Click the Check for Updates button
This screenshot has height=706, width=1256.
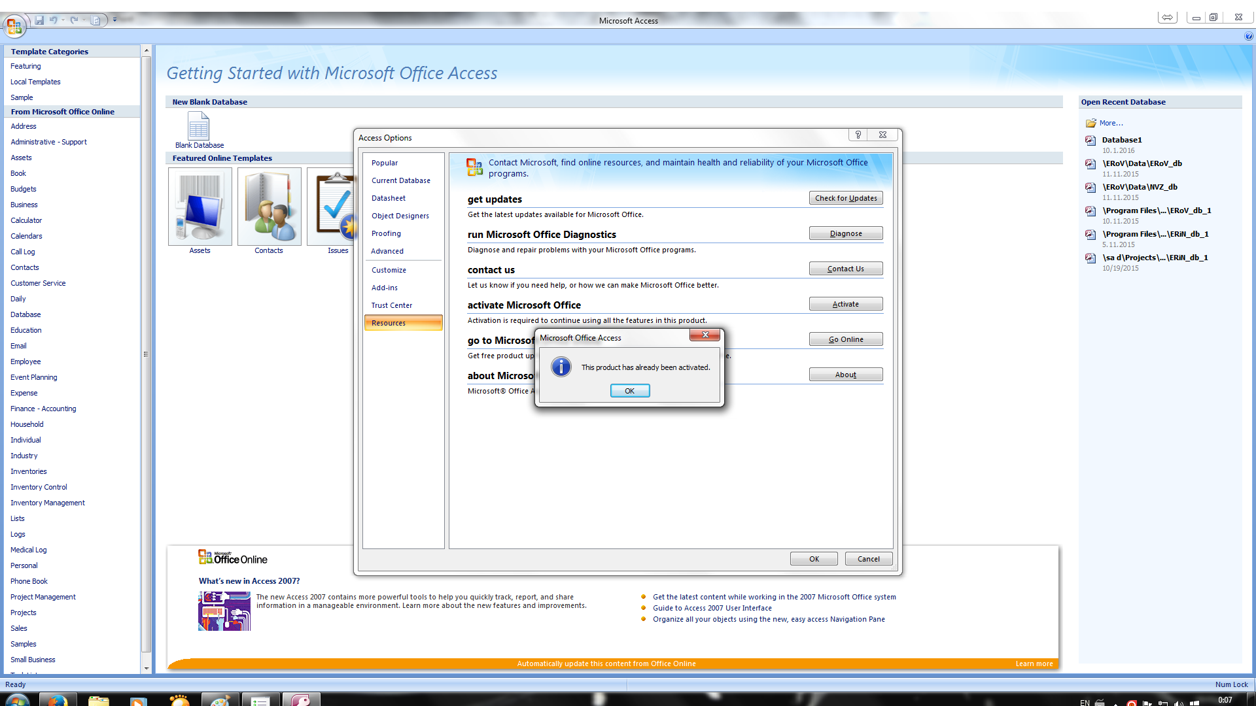point(846,198)
